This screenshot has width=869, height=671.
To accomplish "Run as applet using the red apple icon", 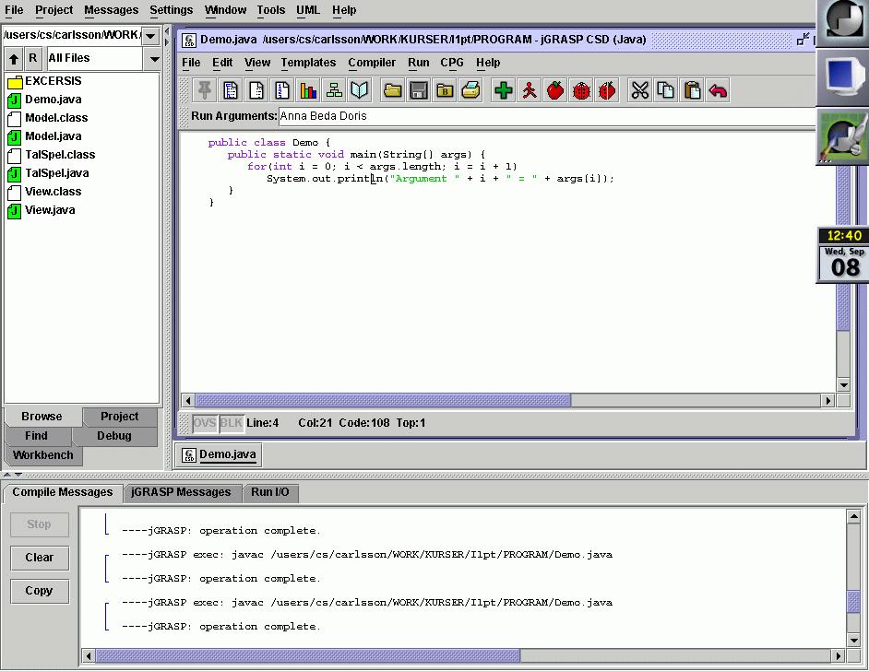I will pos(555,90).
